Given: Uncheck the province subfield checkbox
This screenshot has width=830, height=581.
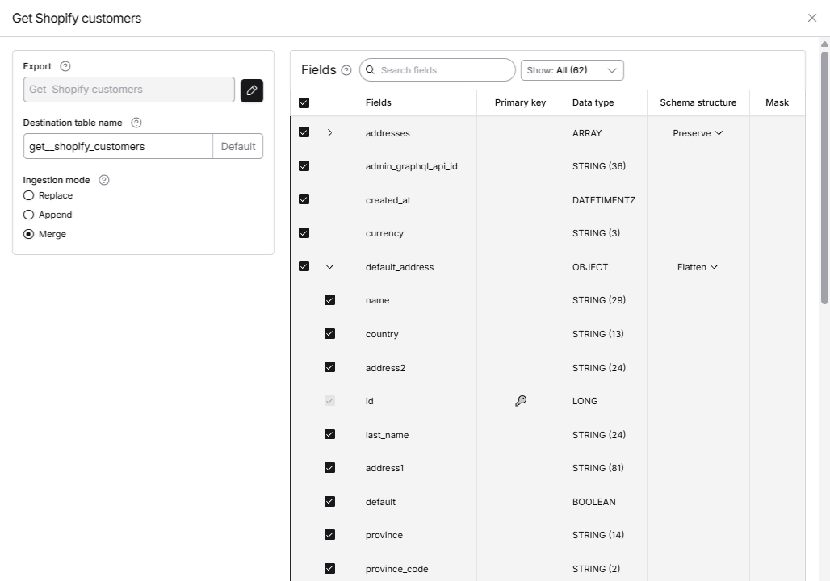Looking at the screenshot, I should click(329, 535).
